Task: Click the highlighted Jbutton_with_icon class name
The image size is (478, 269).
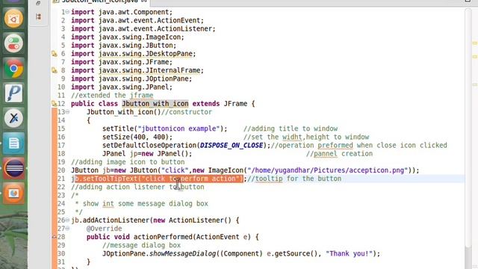Action: pos(155,104)
